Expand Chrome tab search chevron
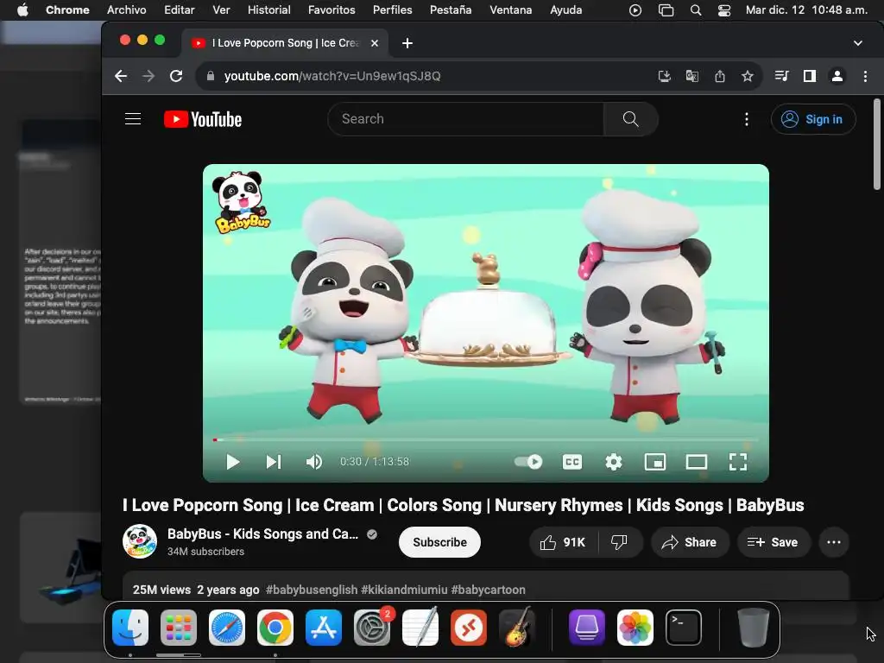This screenshot has width=884, height=663. [x=857, y=43]
